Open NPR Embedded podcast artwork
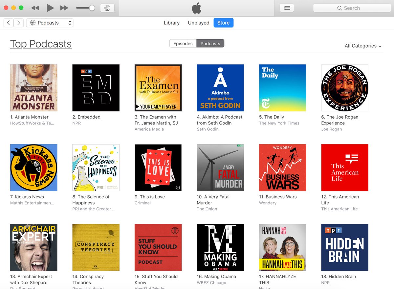 pyautogui.click(x=96, y=88)
